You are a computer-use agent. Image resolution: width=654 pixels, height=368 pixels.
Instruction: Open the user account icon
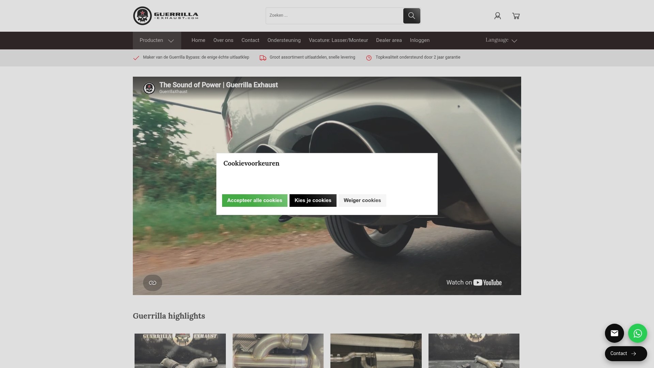click(498, 16)
